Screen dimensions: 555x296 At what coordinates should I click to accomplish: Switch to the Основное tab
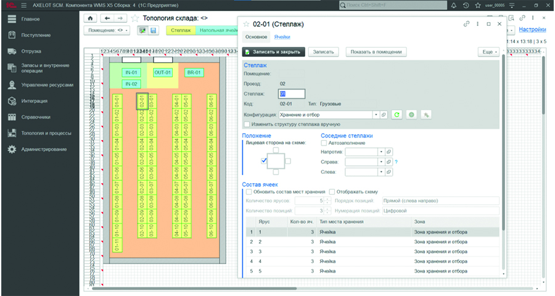[x=257, y=37]
